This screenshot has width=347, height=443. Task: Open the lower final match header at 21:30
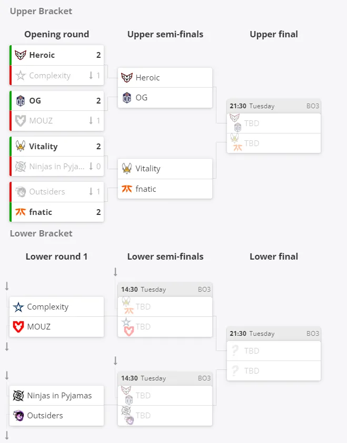tap(274, 334)
